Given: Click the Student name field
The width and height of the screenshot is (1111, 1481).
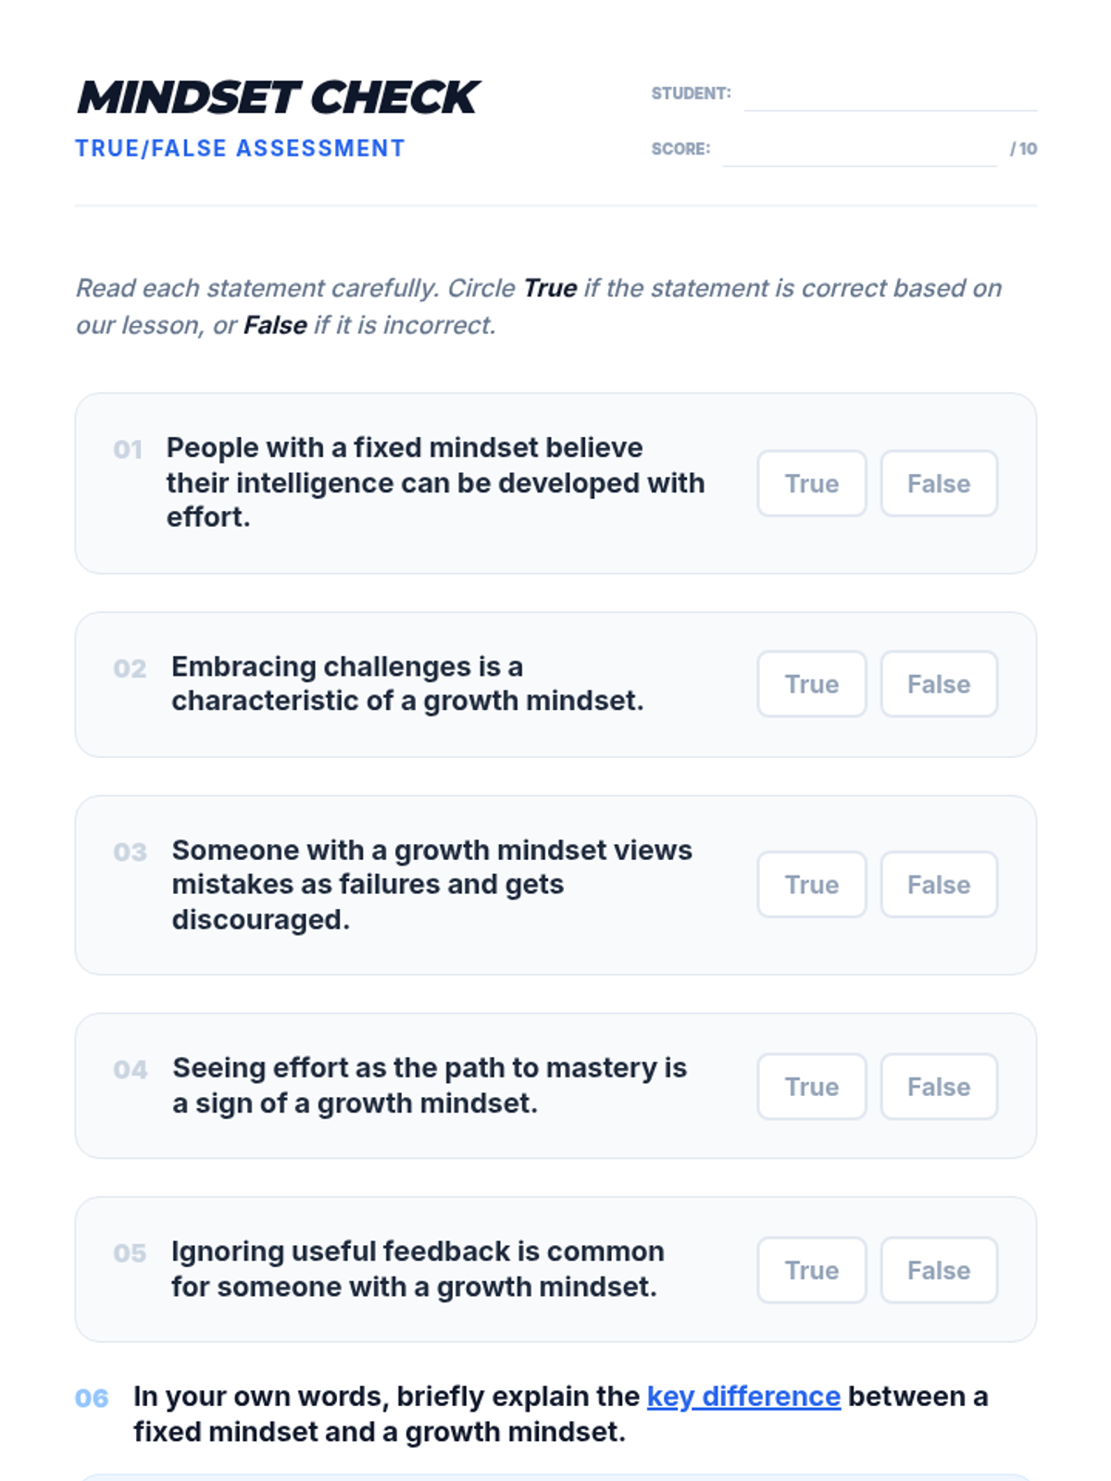Looking at the screenshot, I should tap(889, 96).
